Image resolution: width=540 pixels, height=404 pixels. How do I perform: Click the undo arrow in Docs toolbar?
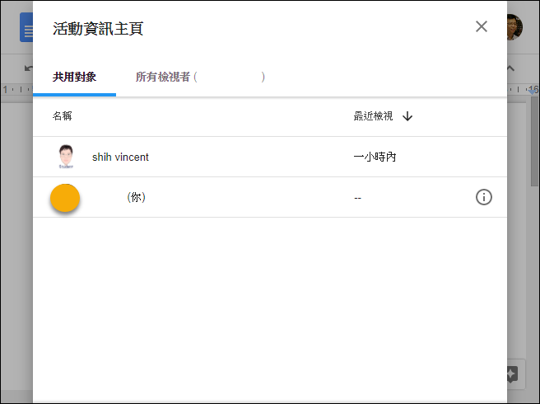coord(28,68)
